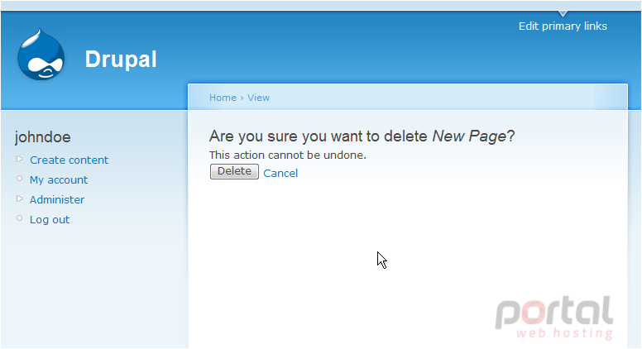Open View breadcrumb link
Viewport: 642px width, 349px height.
pos(258,98)
